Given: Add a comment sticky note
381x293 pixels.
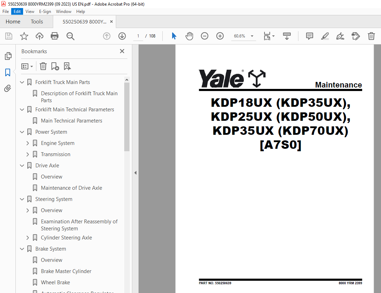Looking at the screenshot, I should click(309, 36).
